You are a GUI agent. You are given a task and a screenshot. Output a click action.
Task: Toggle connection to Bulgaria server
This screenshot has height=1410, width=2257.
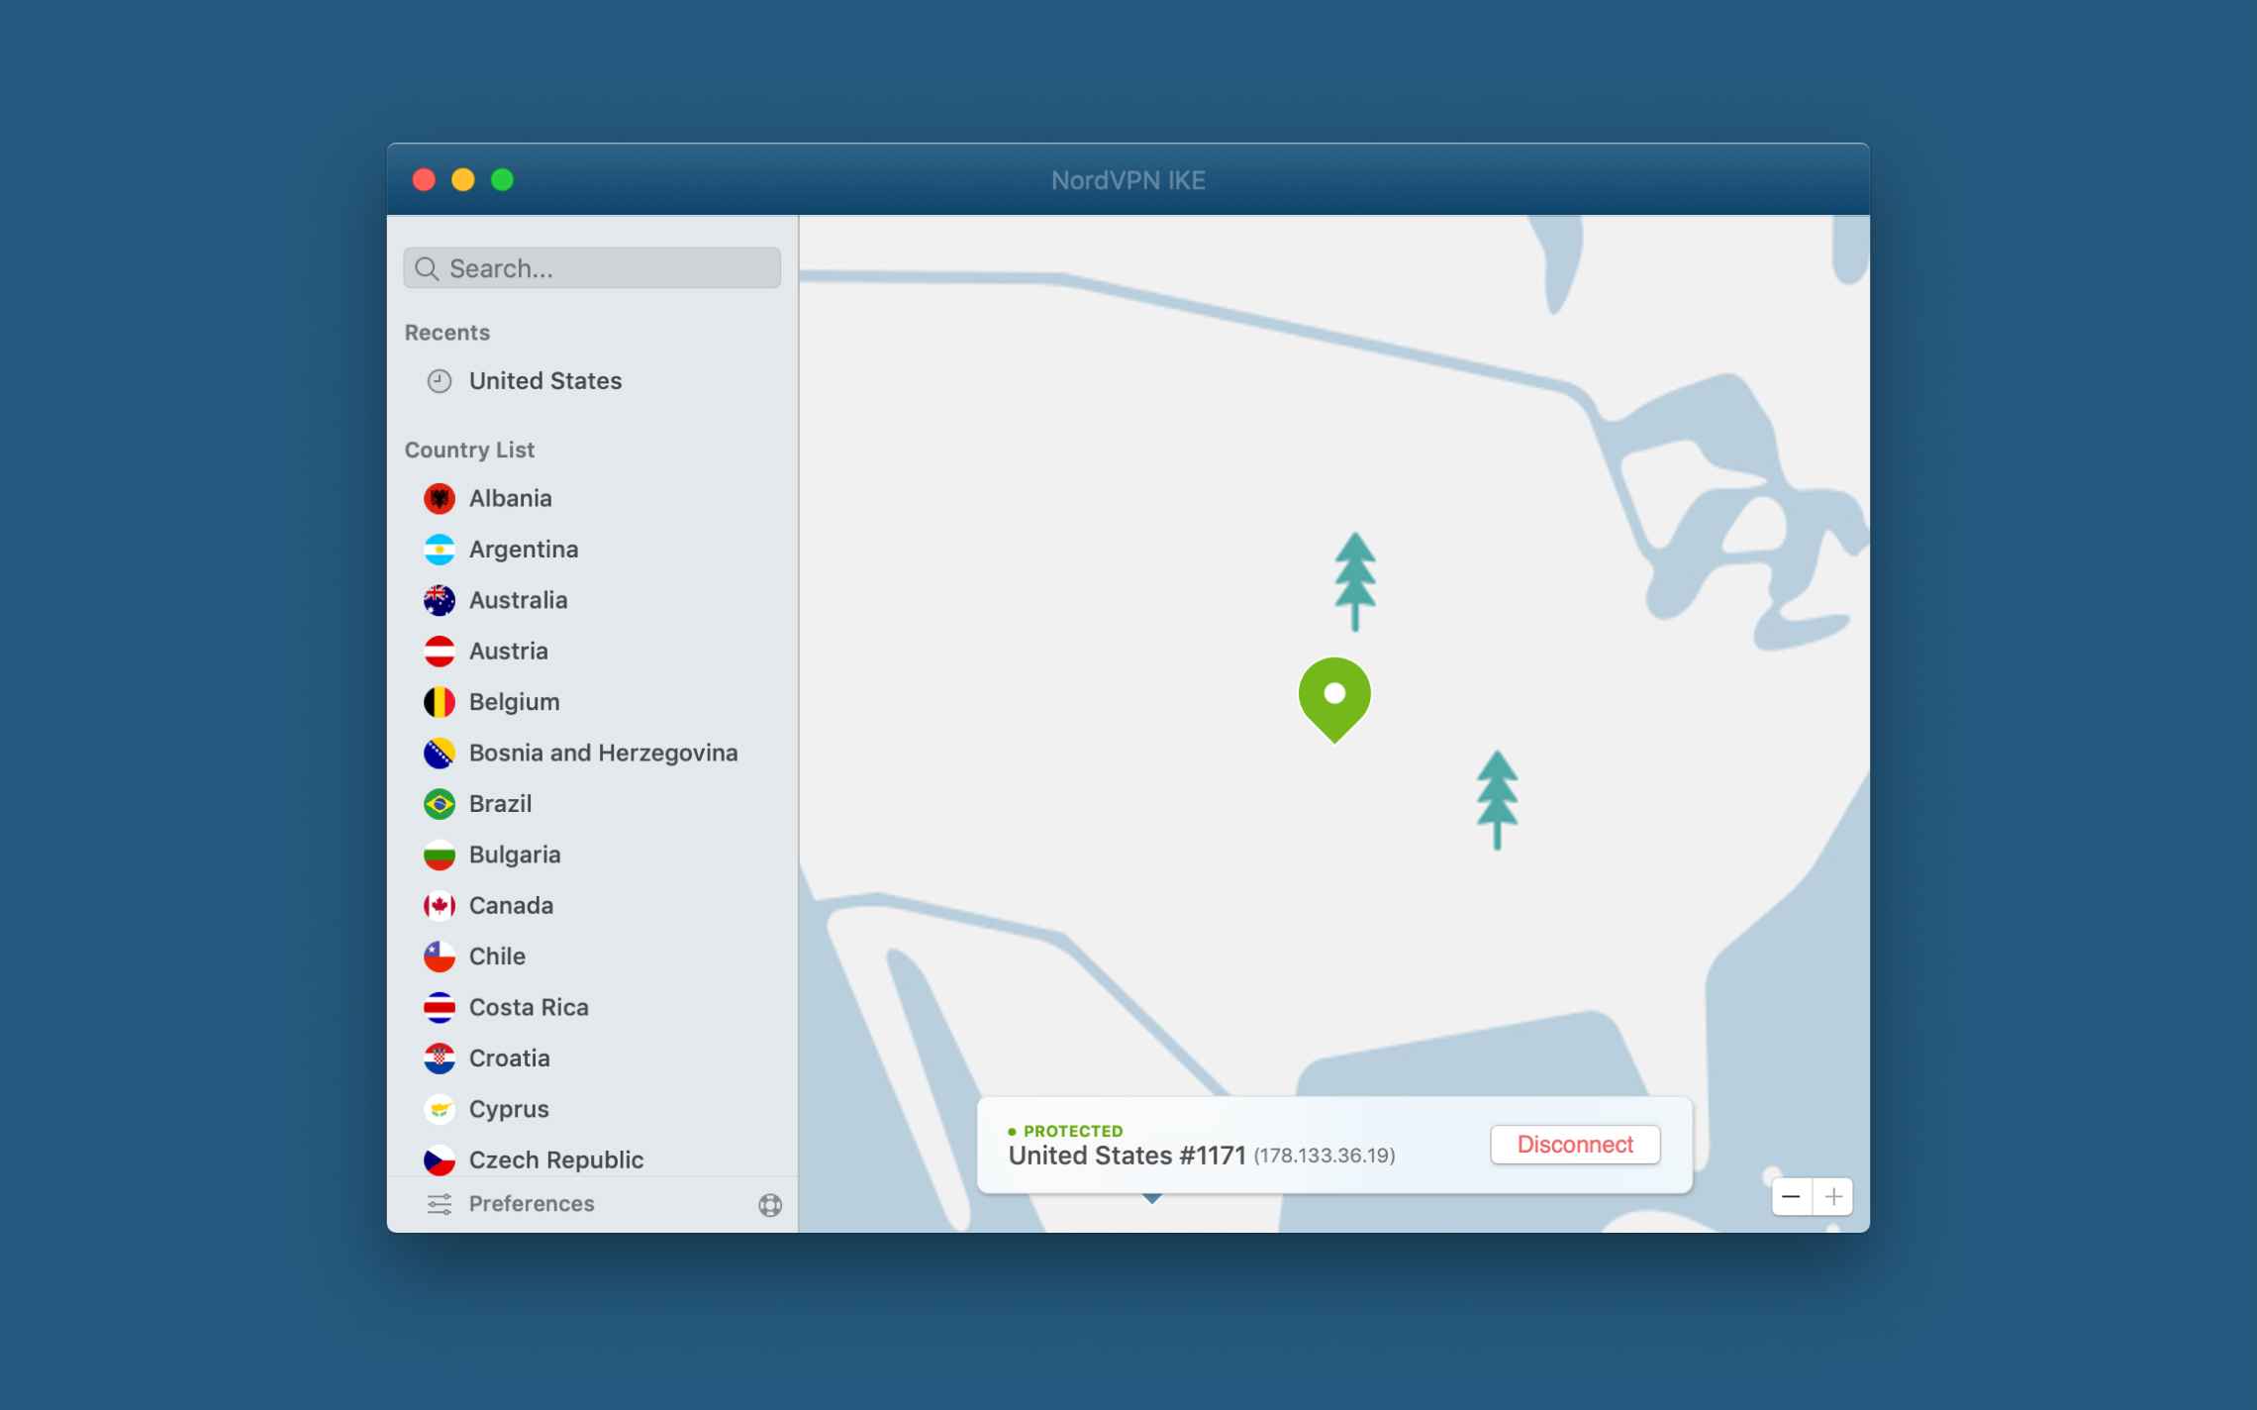513,853
